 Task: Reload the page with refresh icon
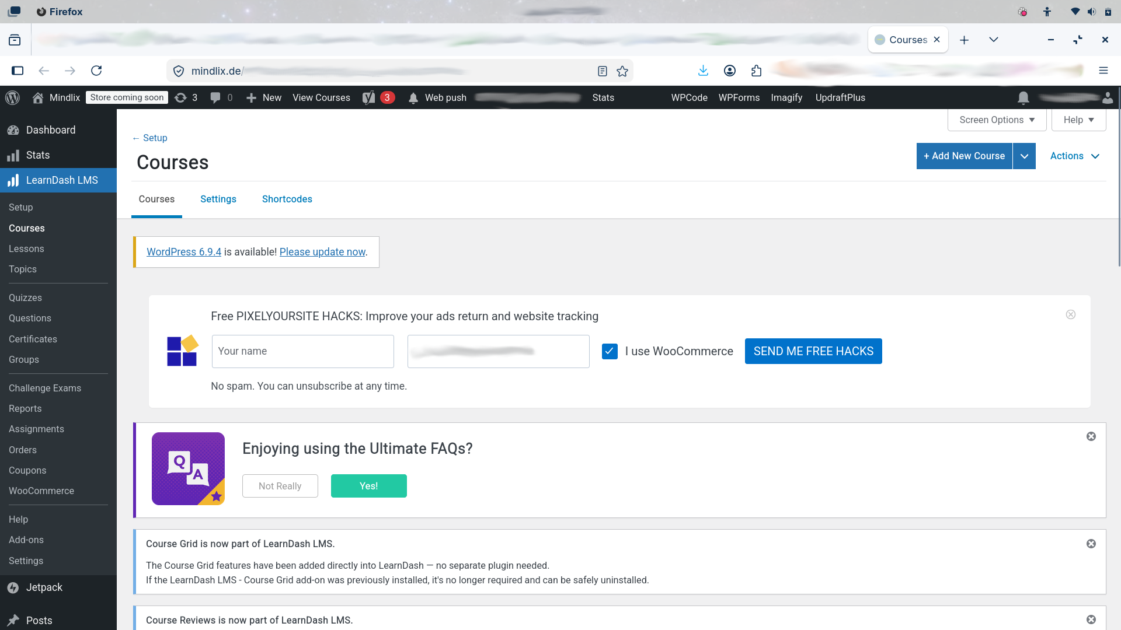96,71
